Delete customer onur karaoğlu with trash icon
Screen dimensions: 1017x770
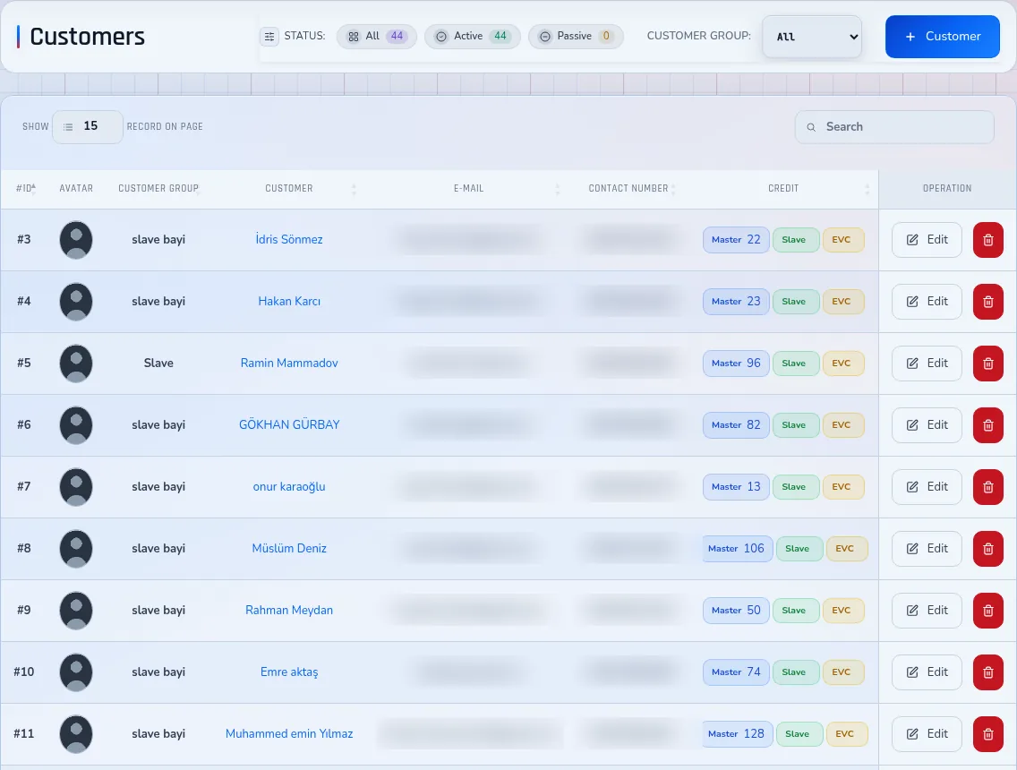pyautogui.click(x=987, y=487)
